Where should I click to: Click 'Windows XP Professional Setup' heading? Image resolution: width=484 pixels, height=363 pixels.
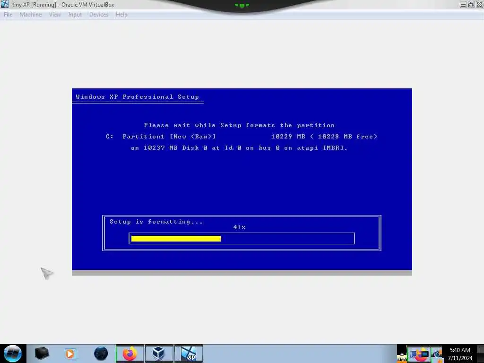click(138, 96)
